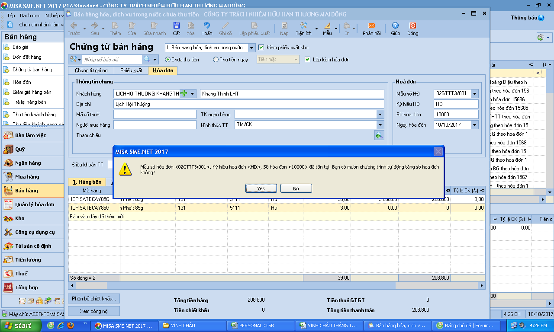
Task: Open the Tệp menu
Action: [11, 16]
